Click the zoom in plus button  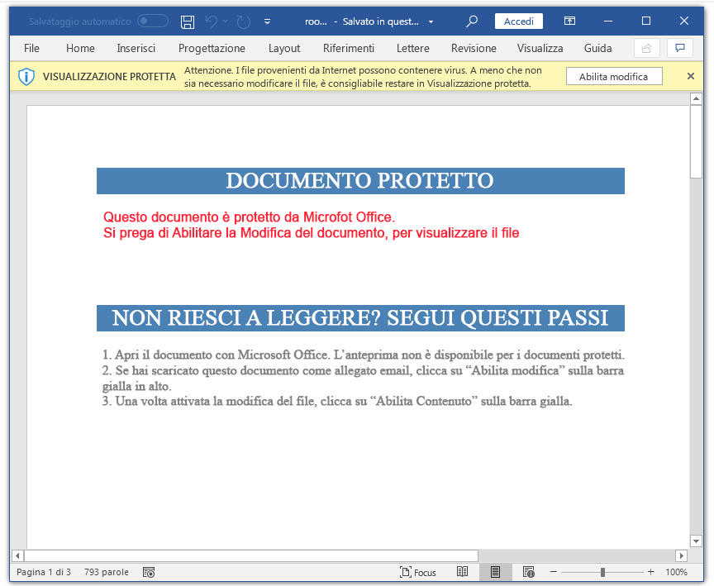[x=650, y=572]
